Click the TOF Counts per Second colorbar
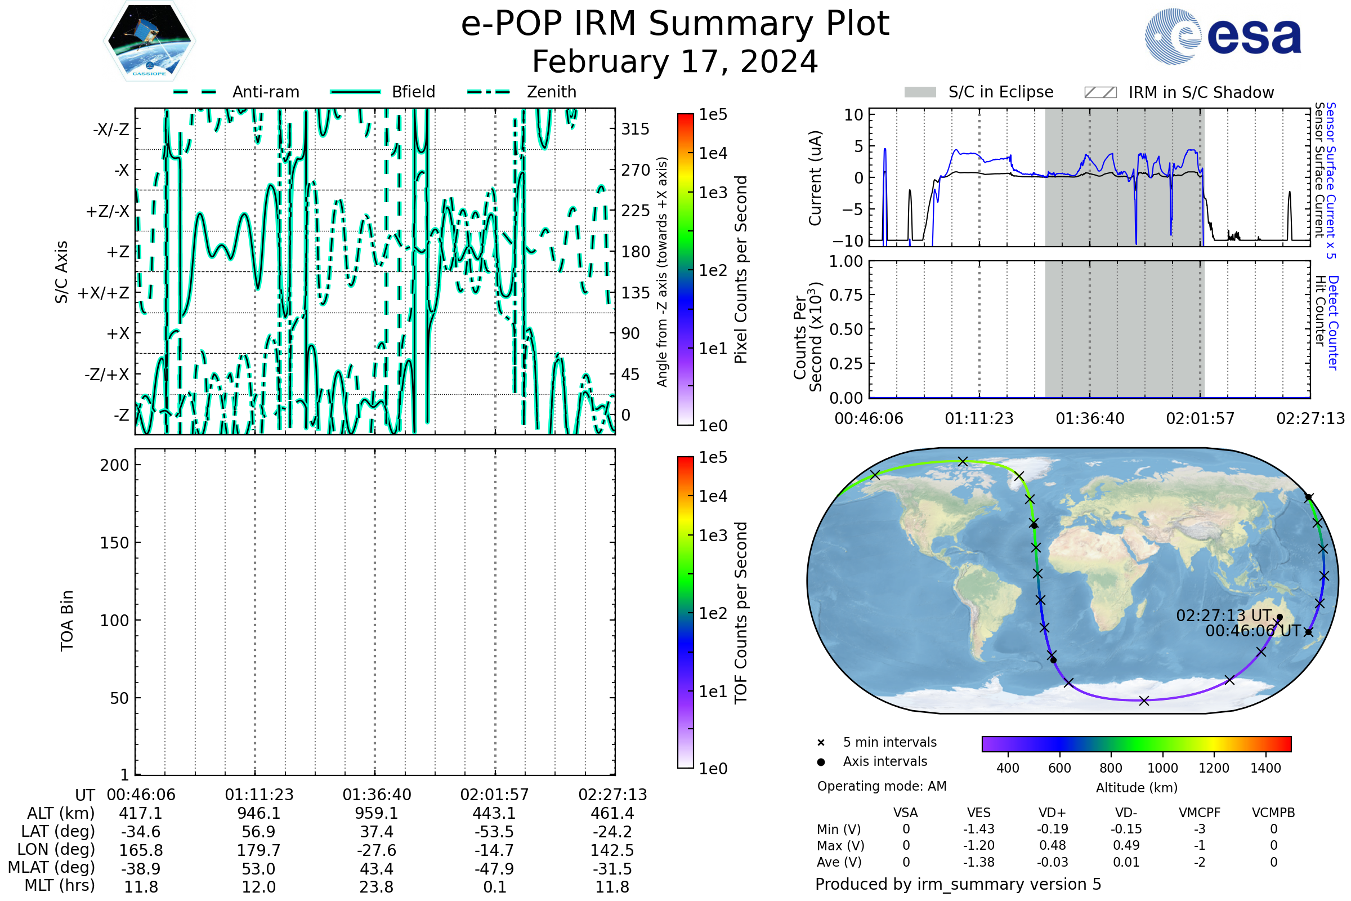Viewport: 1351px width, 901px height. click(x=685, y=612)
